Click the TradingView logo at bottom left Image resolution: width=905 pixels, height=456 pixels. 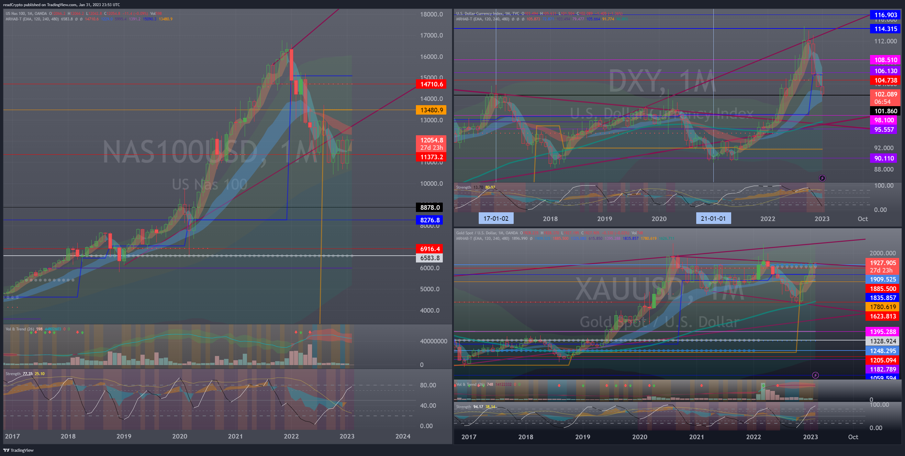point(19,450)
